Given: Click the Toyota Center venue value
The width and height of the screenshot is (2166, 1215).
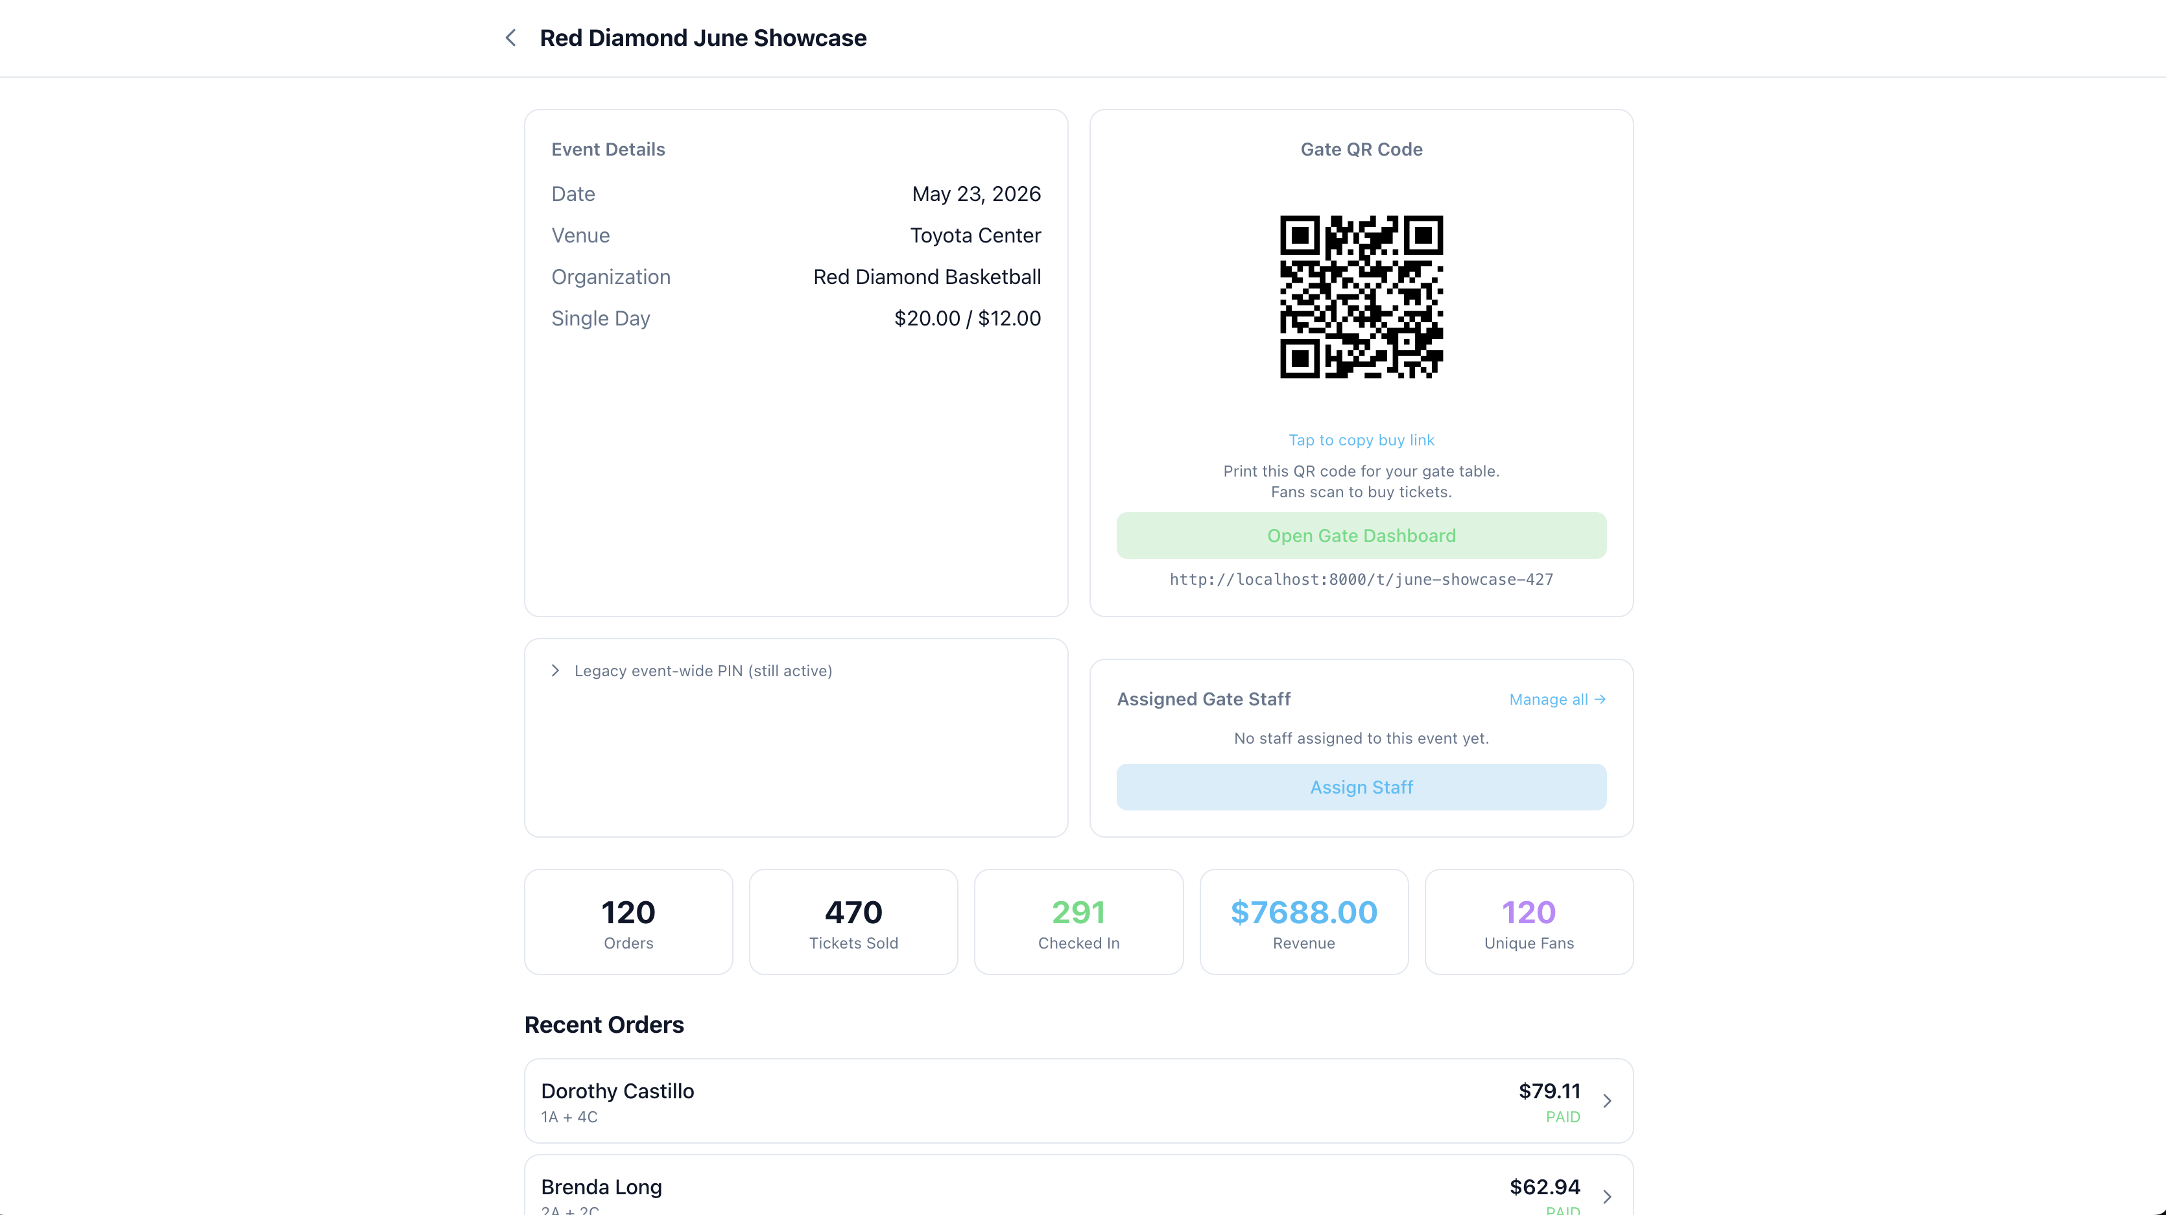Looking at the screenshot, I should tap(975, 235).
